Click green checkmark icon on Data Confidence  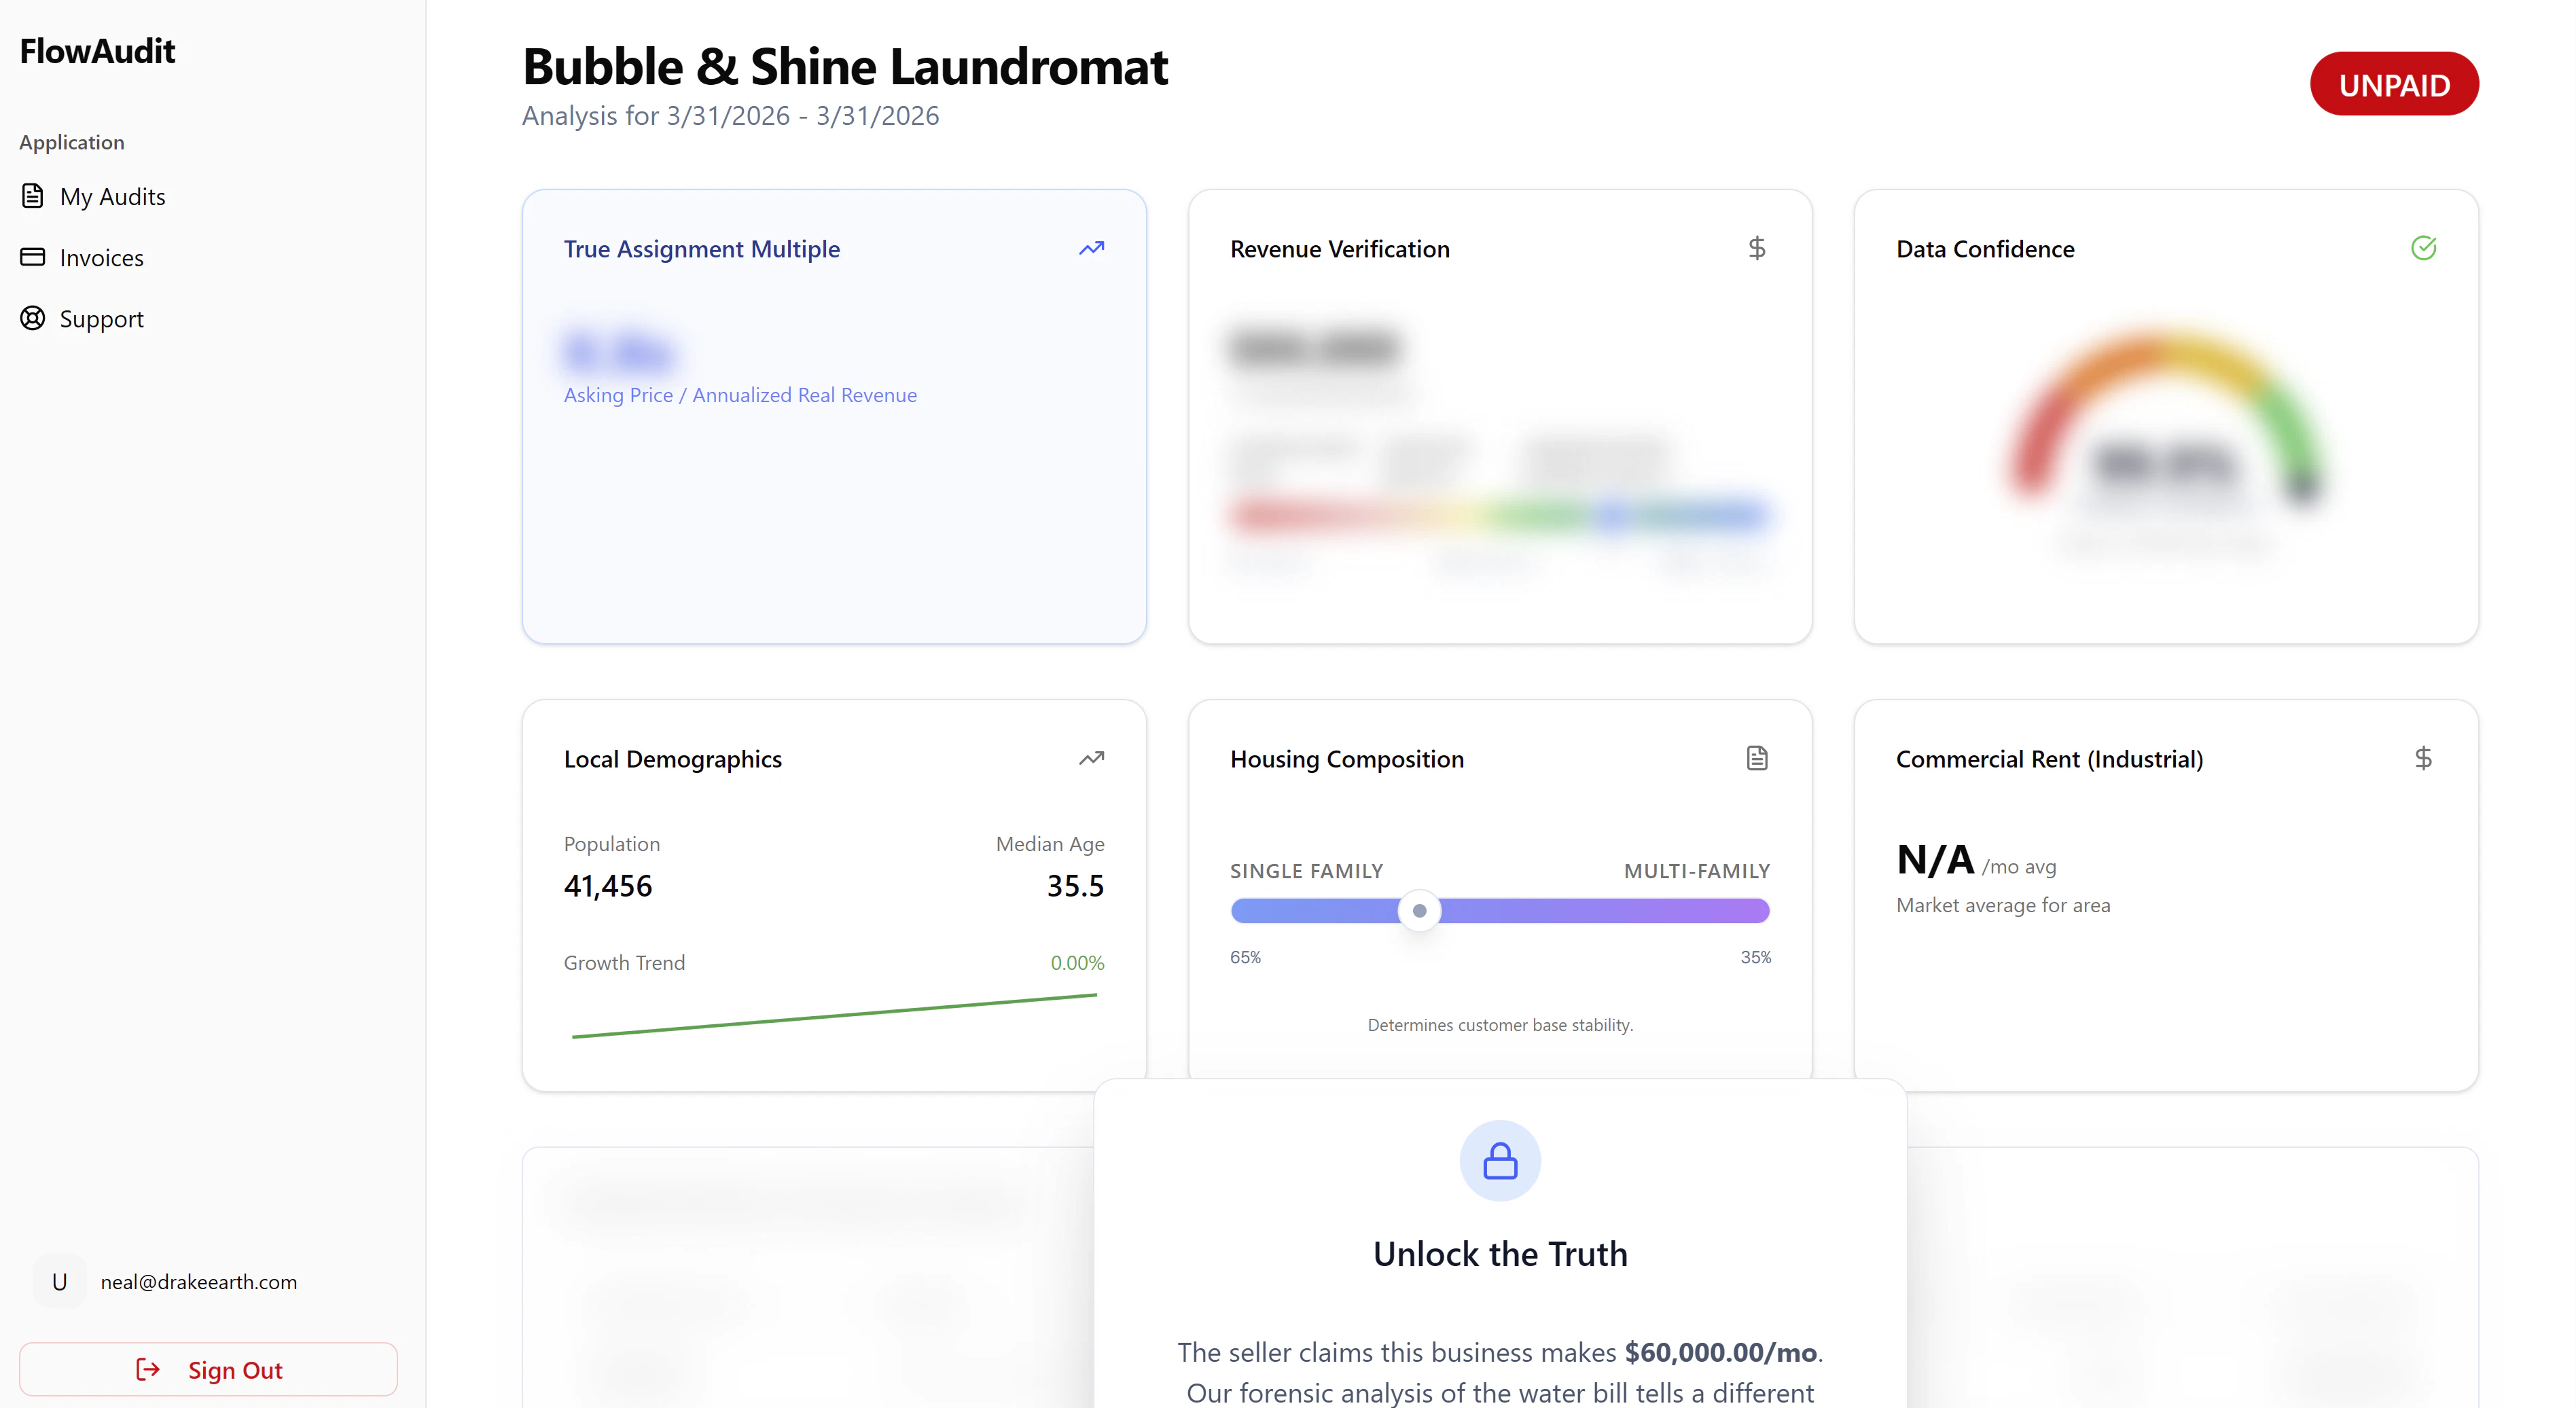click(2423, 248)
